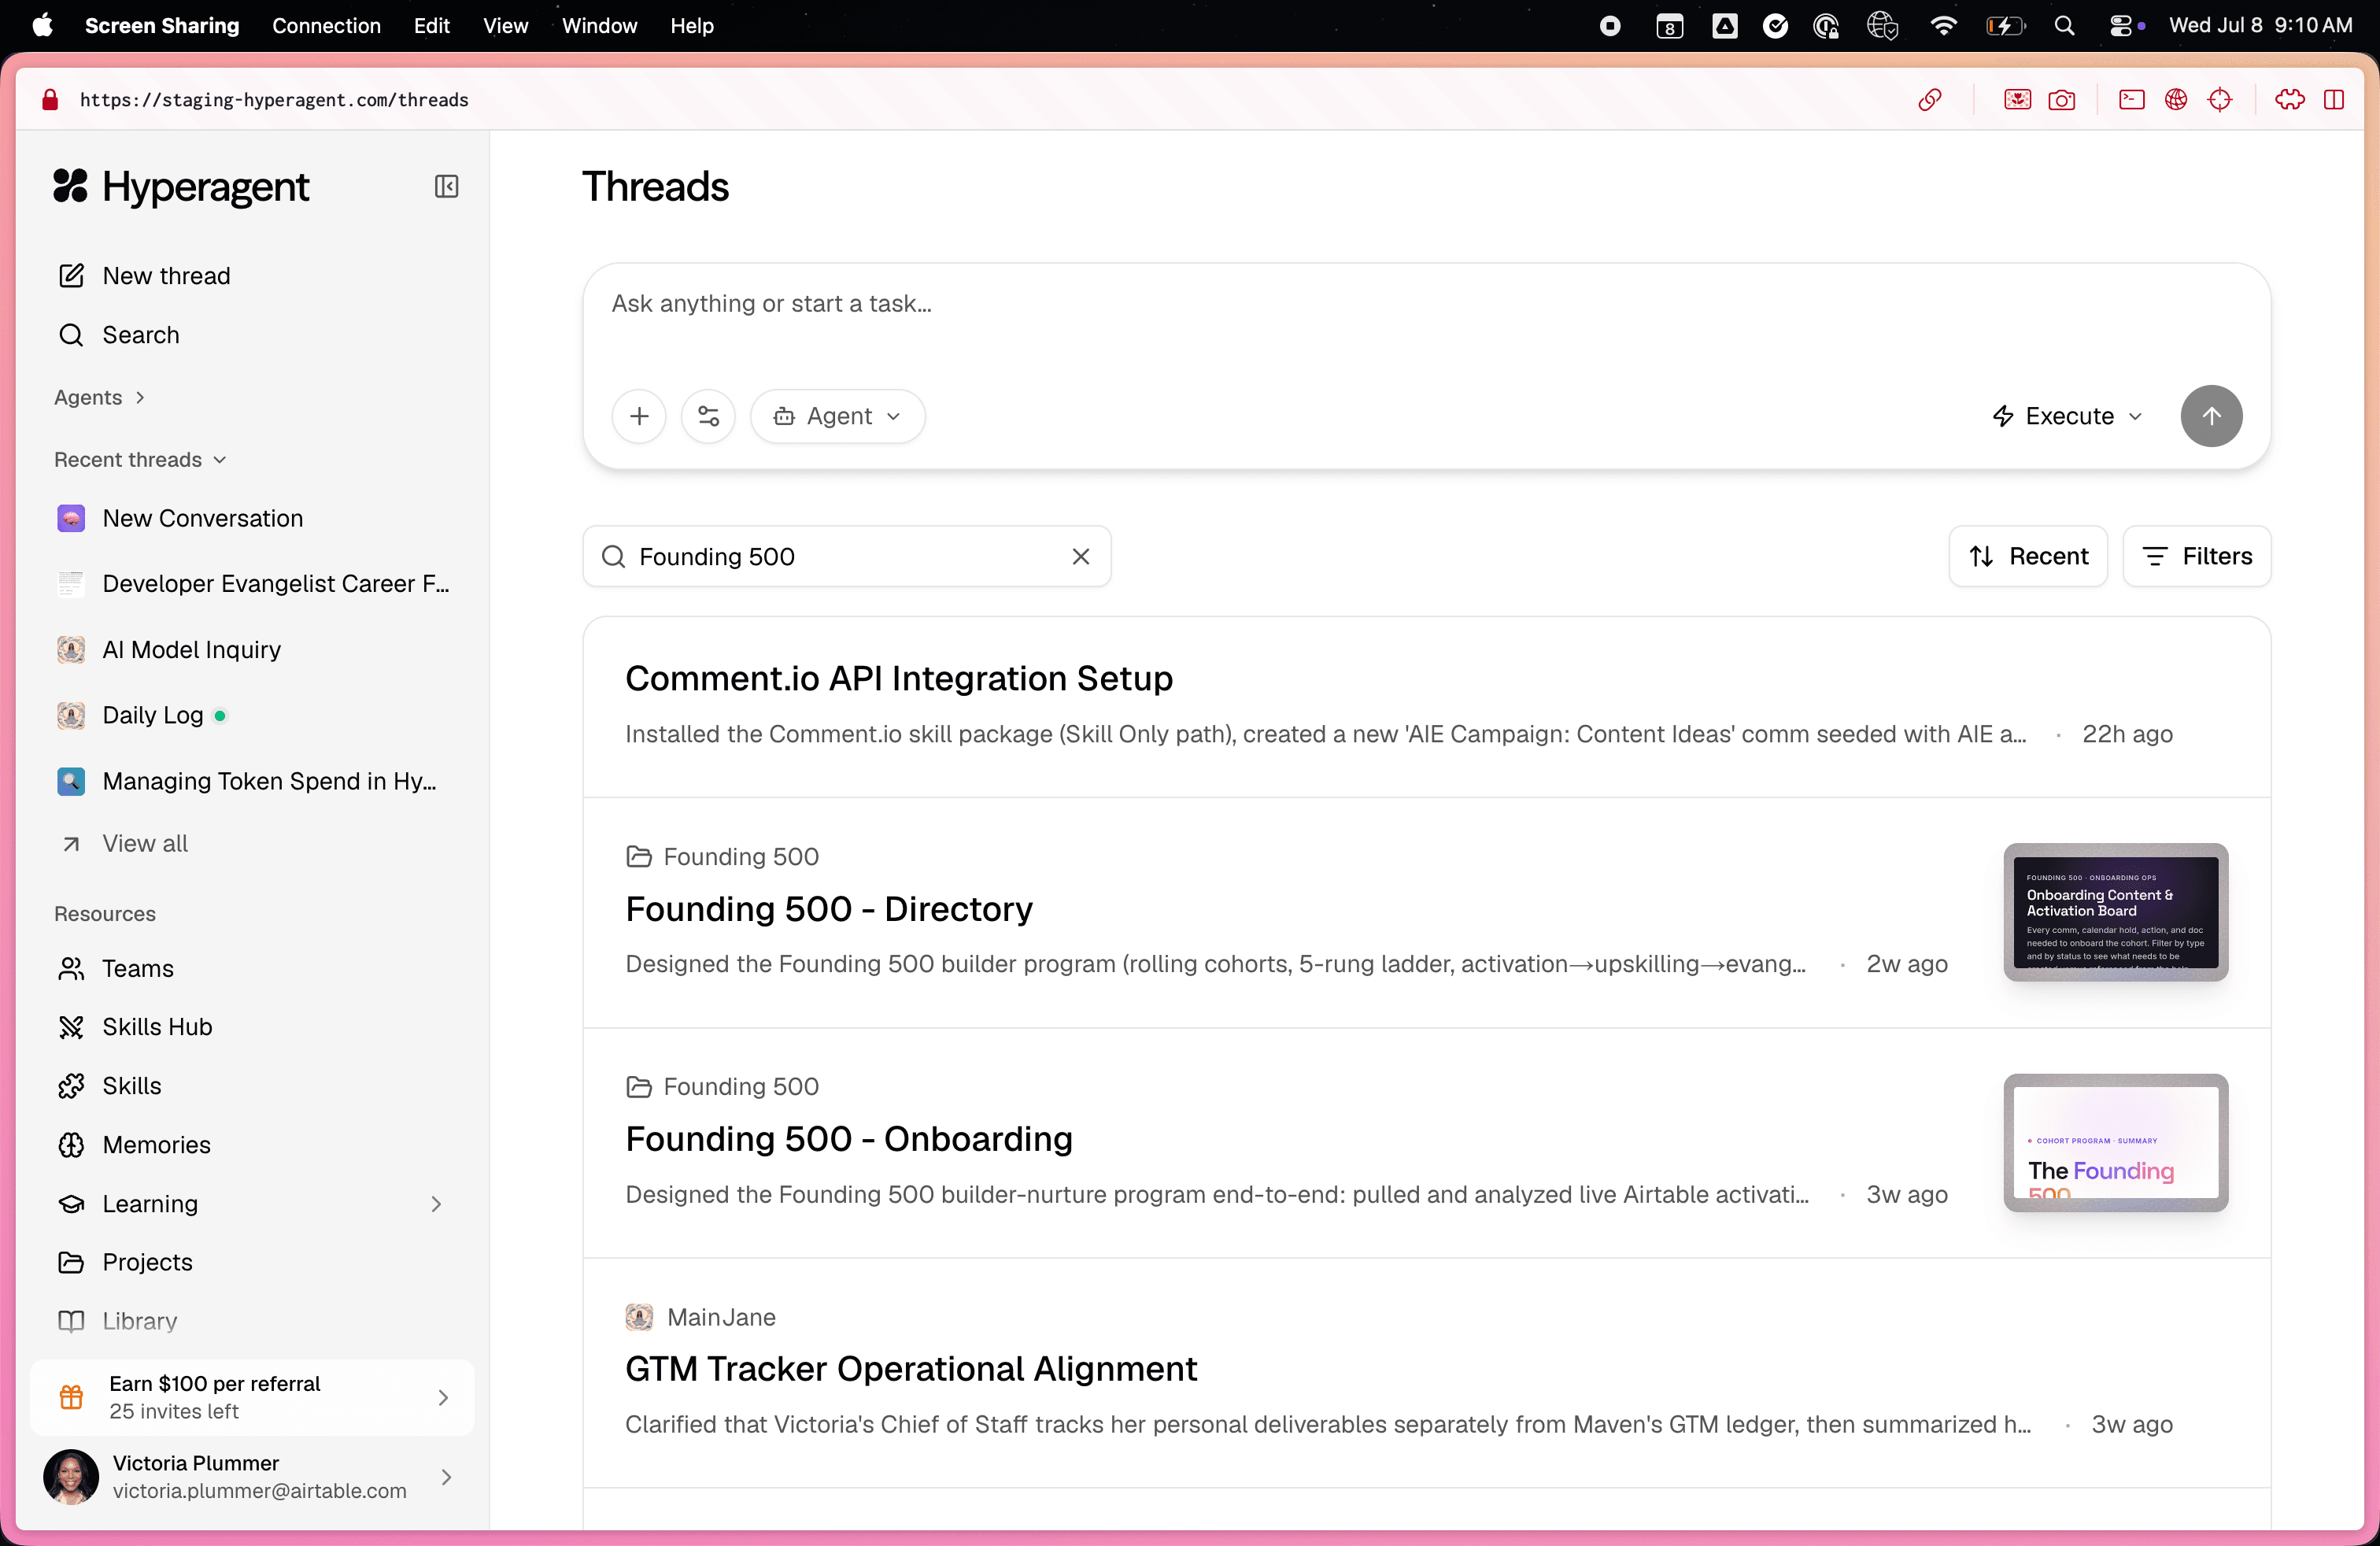The width and height of the screenshot is (2380, 1546).
Task: Change sort order with Recent button
Action: (x=2027, y=556)
